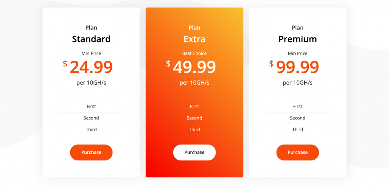
Task: Click Third feature in Extra plan
Action: 194,130
